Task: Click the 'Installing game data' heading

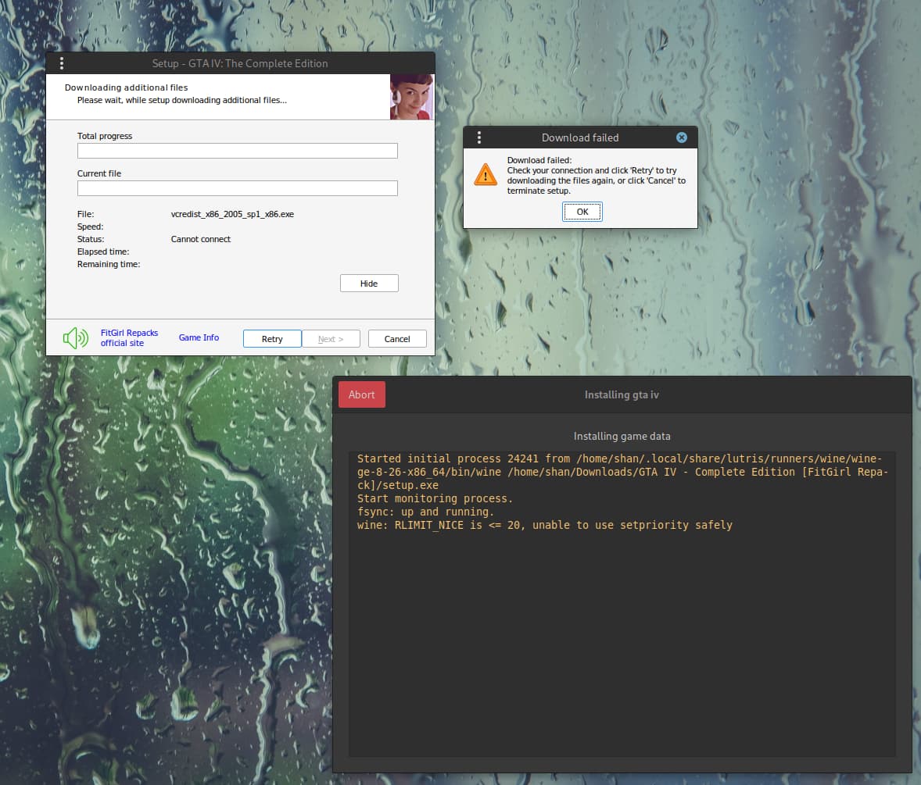Action: point(622,436)
